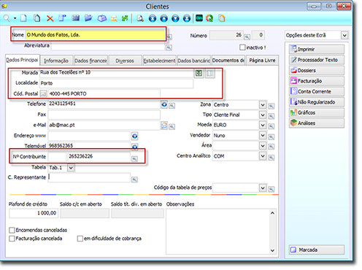This screenshot has width=362, height=270.
Task: Open the Análises button
Action: click(317, 123)
